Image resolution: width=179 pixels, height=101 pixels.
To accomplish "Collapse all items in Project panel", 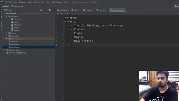I will pos(45,10).
